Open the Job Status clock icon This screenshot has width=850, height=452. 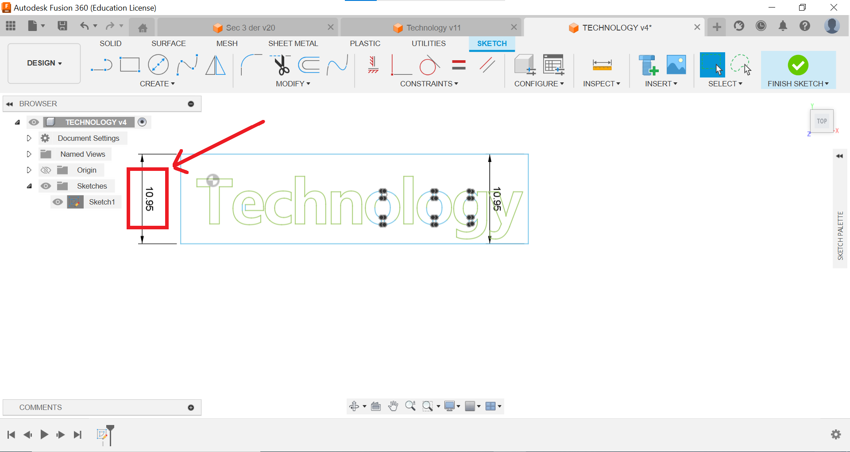[x=761, y=26]
